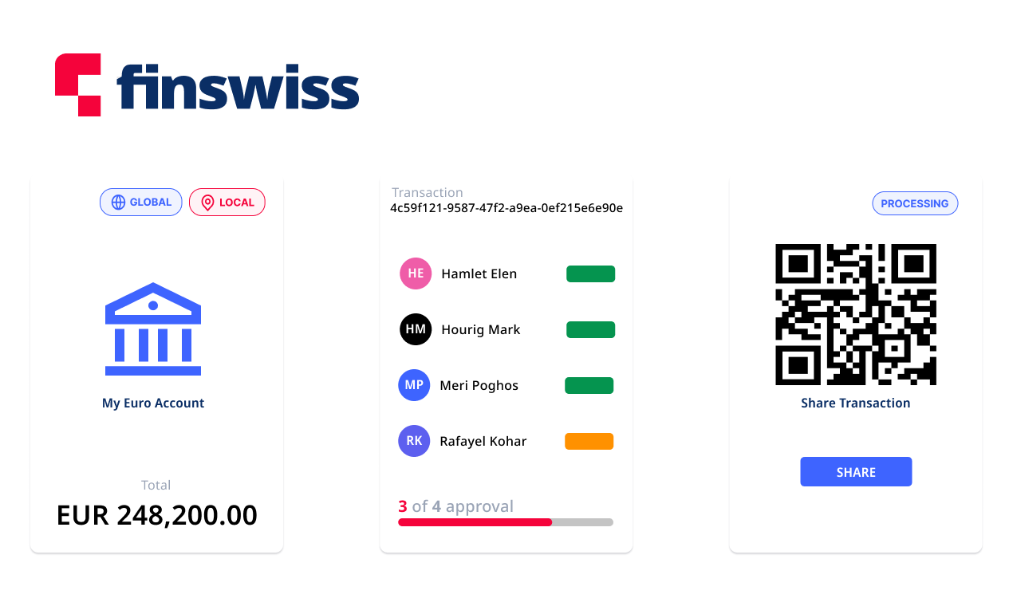Click the green status swatch beside Hamlet Elen
The image size is (1013, 606).
coord(591,273)
